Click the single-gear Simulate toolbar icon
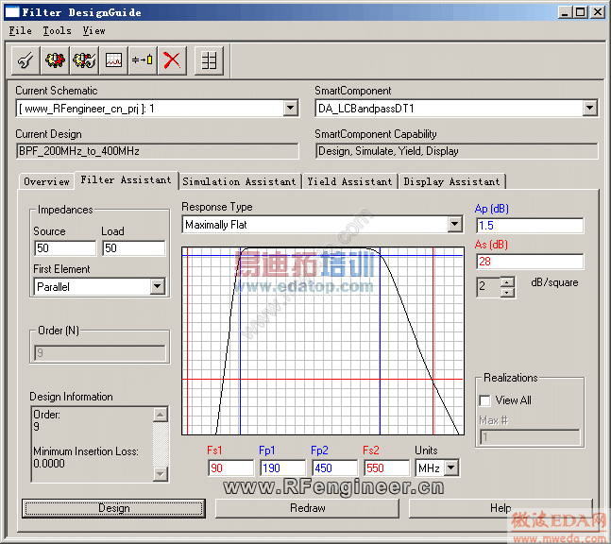This screenshot has width=611, height=544. pos(55,60)
